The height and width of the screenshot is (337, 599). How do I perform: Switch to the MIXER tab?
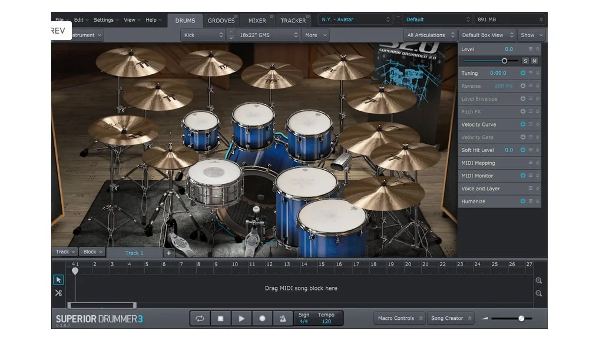coord(257,21)
